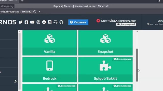163x91 pixels.
Task: Click the Включить button in notification bar
Action: [x=26, y=12]
